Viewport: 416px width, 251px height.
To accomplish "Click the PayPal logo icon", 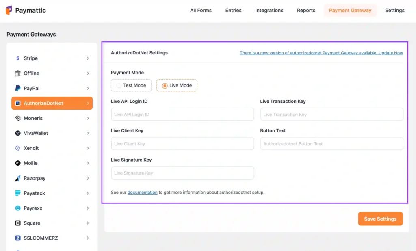I will coord(18,88).
